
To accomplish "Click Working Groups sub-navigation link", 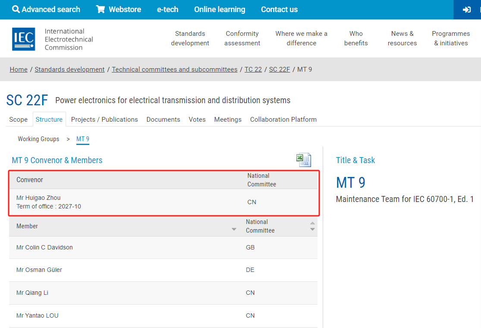I will 38,139.
